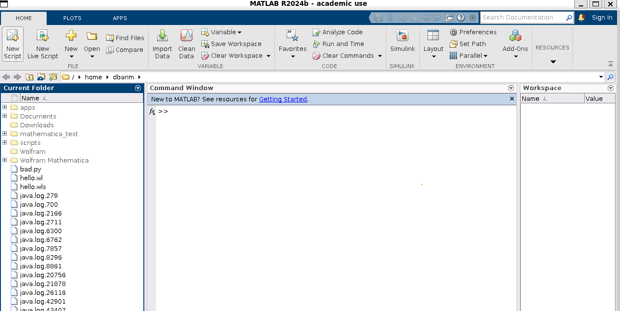Open the Favorites dropdown
The image size is (620, 311).
[293, 56]
